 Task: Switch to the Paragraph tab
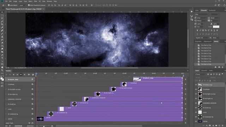[x=212, y=10]
